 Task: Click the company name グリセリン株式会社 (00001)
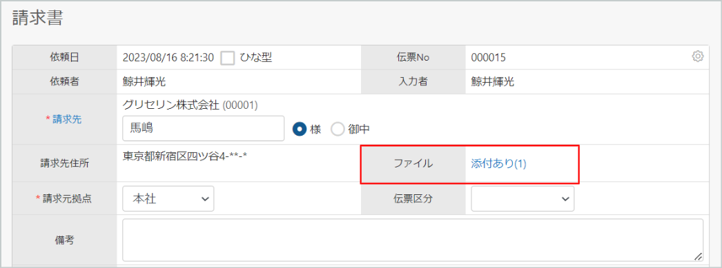pos(190,105)
